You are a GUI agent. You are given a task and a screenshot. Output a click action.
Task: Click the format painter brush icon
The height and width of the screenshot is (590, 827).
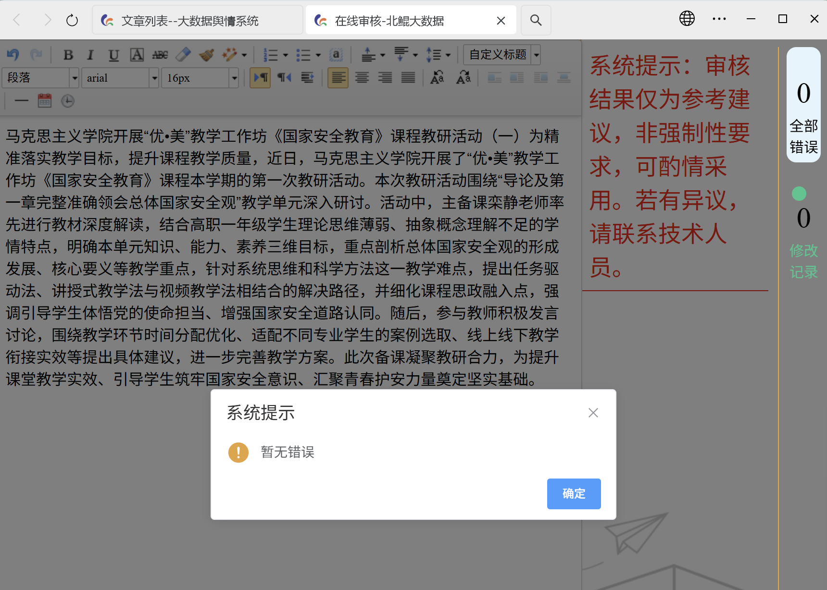click(x=206, y=55)
